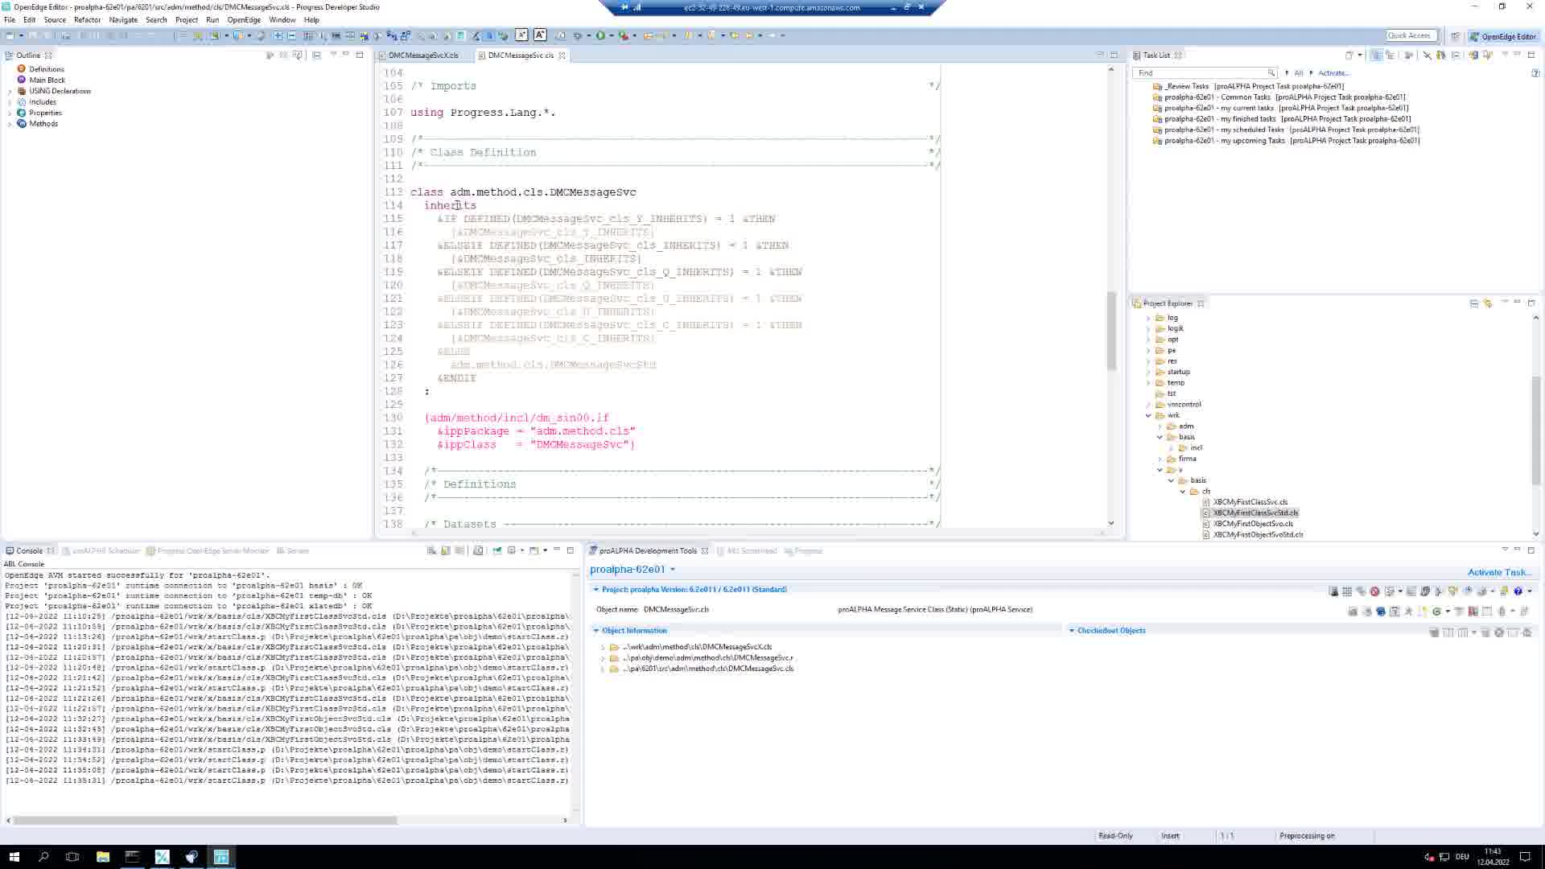Toggle third Outline toolbar filter icon
The height and width of the screenshot is (869, 1545).
298,55
